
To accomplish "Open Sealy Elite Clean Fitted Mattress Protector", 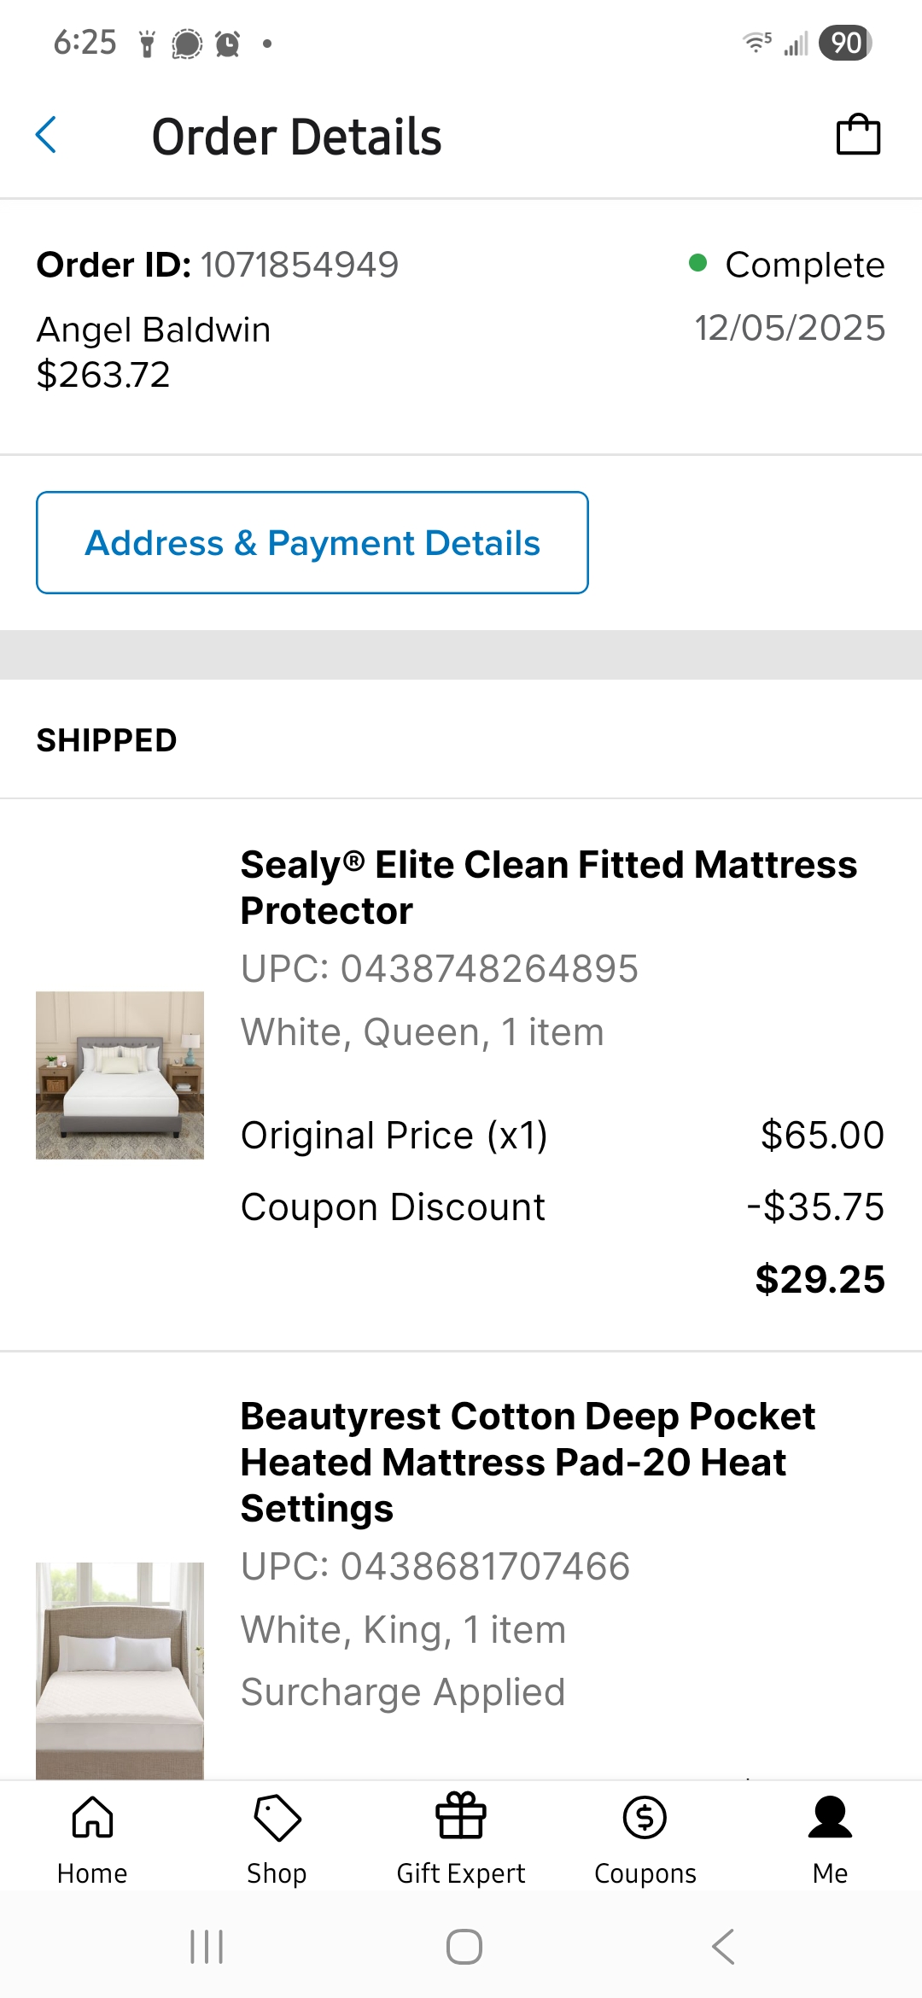I will (x=548, y=887).
